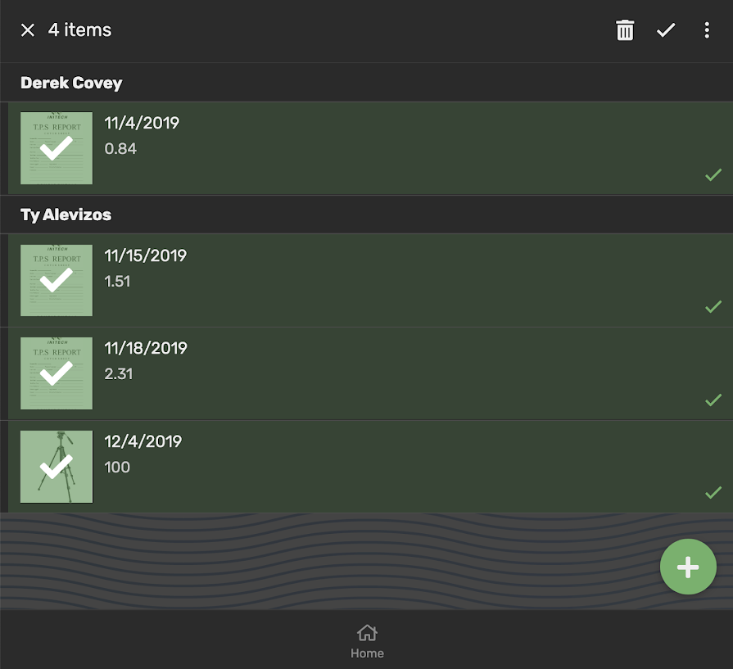Click the 100 value text
This screenshot has height=669, width=733.
[117, 468]
